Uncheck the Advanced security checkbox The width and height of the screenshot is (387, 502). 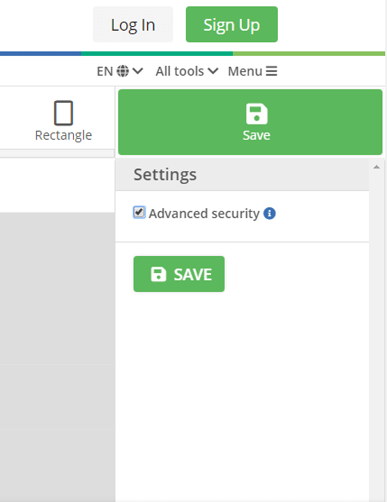(139, 212)
